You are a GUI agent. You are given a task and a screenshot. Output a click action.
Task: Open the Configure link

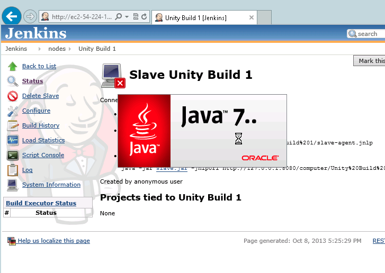(36, 111)
